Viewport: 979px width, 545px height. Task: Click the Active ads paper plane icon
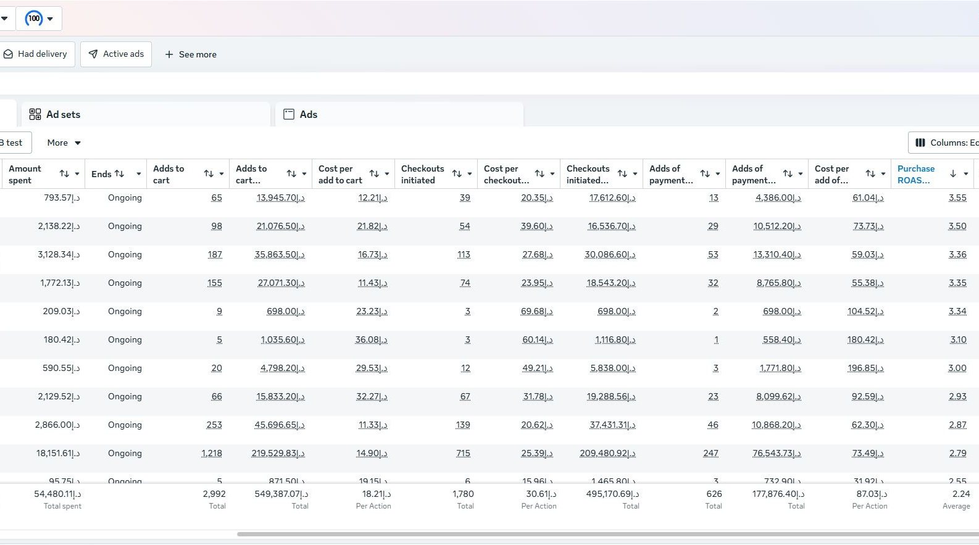[x=93, y=54]
